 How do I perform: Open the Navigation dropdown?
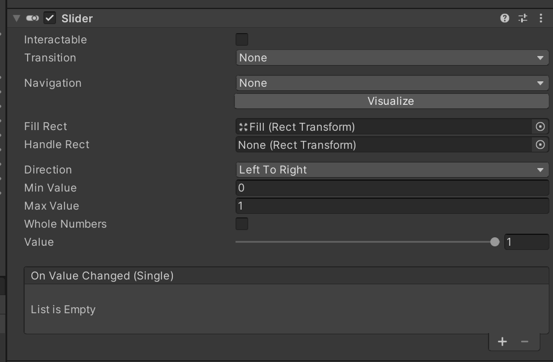pyautogui.click(x=392, y=83)
